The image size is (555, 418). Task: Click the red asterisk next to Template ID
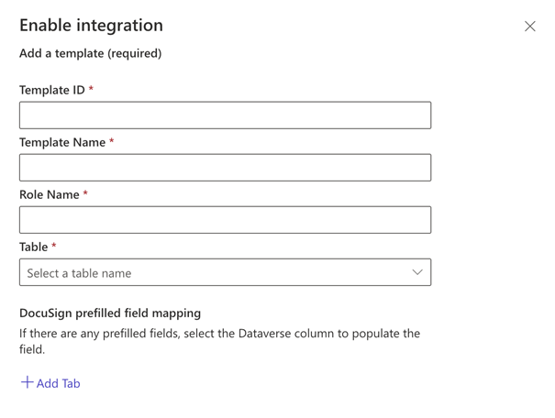pyautogui.click(x=91, y=89)
